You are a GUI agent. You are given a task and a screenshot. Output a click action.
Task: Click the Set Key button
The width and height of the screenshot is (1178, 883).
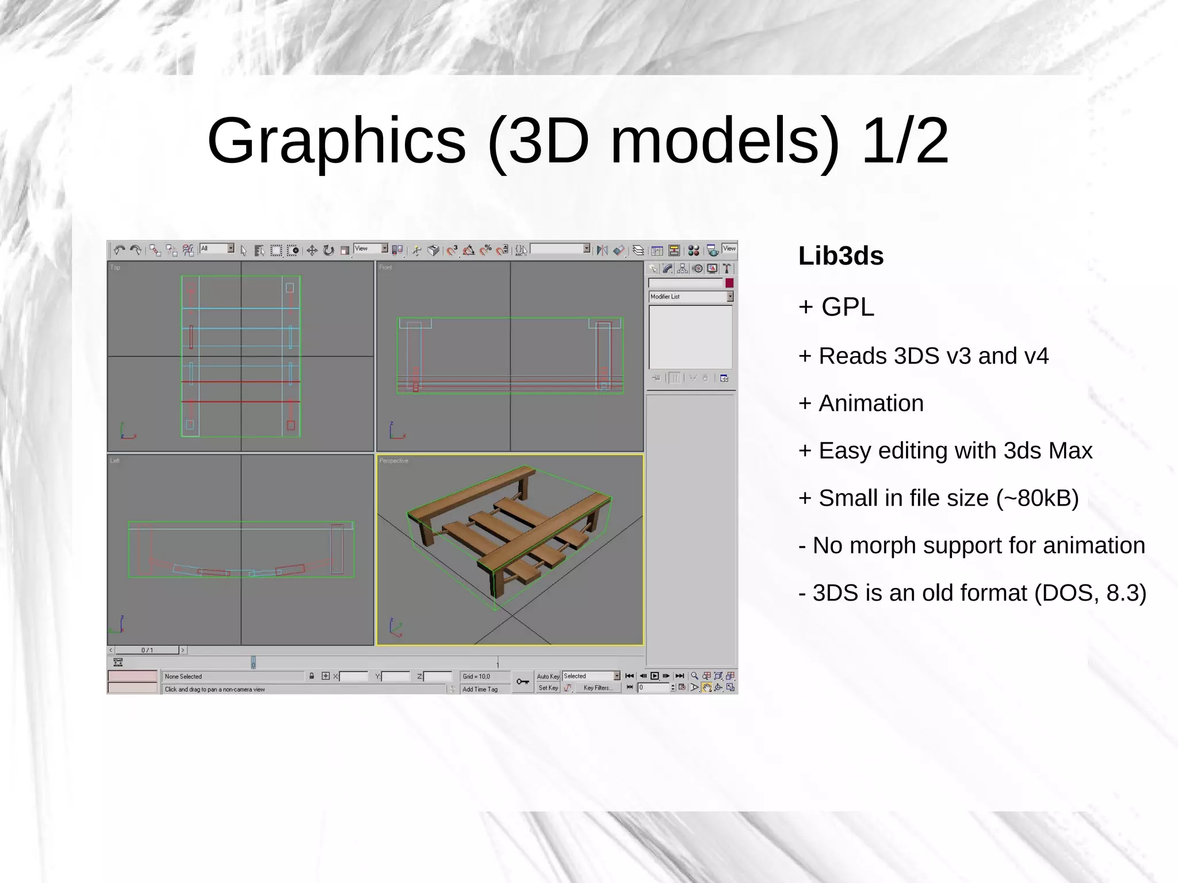click(x=548, y=688)
